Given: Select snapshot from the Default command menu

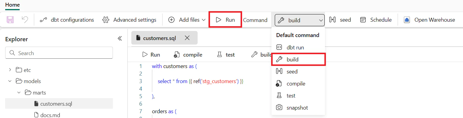Looking at the screenshot, I should (298, 107).
